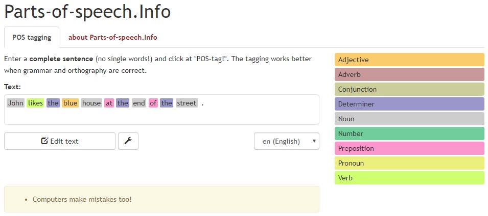Screen dimensions: 488x216
Task: Click the wrench settings icon button
Action: pos(128,141)
